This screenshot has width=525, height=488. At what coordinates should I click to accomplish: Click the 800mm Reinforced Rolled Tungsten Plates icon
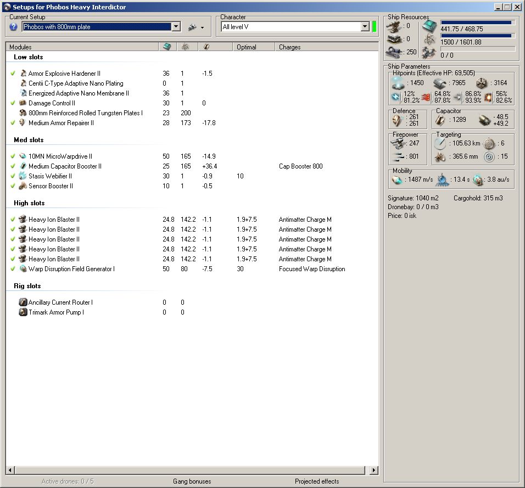[23, 113]
